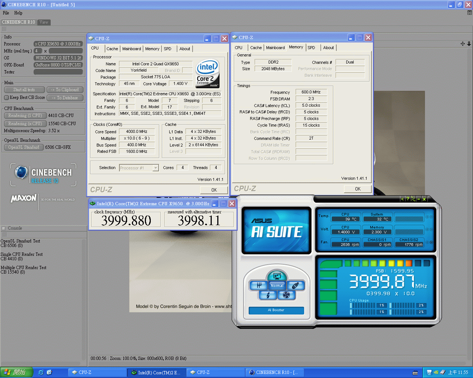Click the fan icon in AI Suite
This screenshot has height=378, width=473.
[x=286, y=295]
